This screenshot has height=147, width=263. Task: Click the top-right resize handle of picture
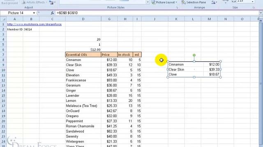coord(220,62)
